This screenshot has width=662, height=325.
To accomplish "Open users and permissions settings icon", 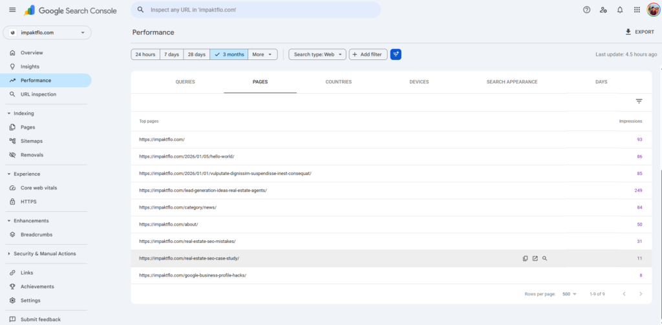I will click(x=603, y=10).
